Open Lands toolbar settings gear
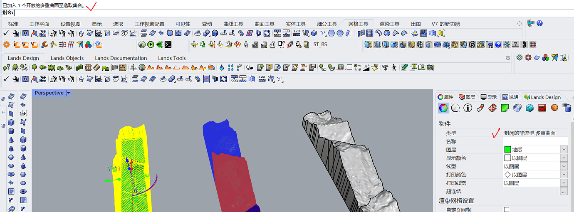574x212 pixels. tap(507, 58)
